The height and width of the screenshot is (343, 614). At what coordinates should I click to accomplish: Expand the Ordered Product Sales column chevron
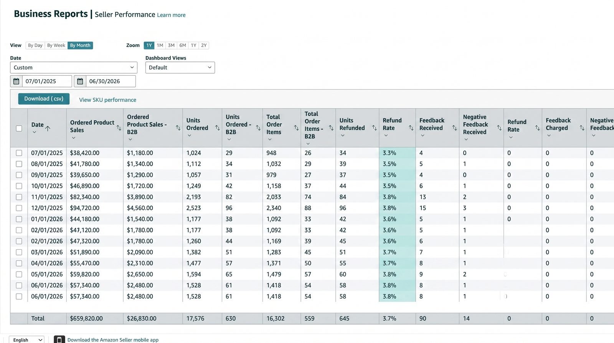click(74, 138)
